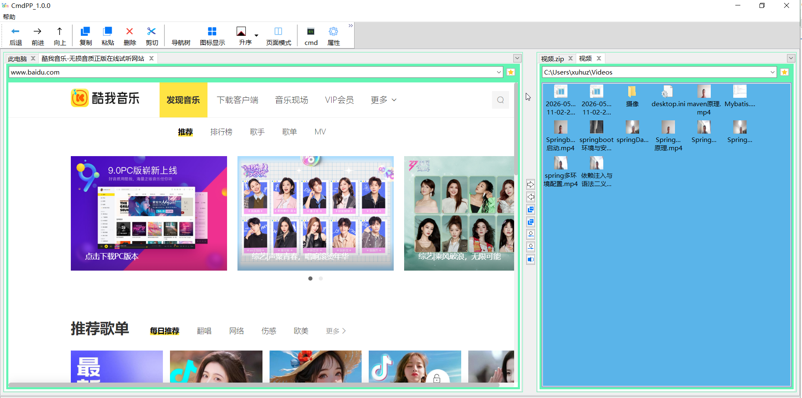Click the 粘贴 paste icon
Viewport: 802px width, 398px height.
(x=107, y=36)
